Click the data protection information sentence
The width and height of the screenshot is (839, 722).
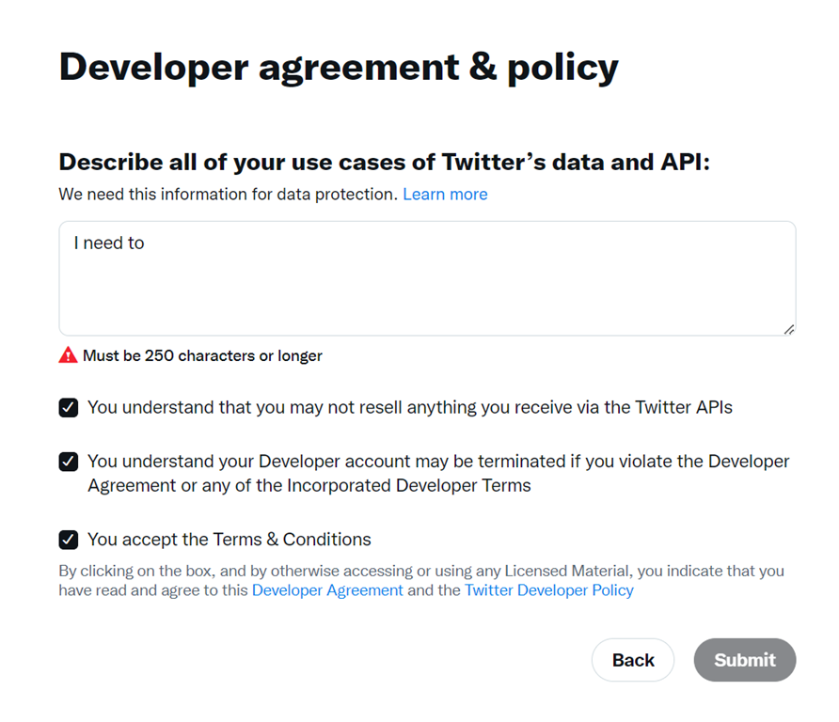tap(228, 195)
